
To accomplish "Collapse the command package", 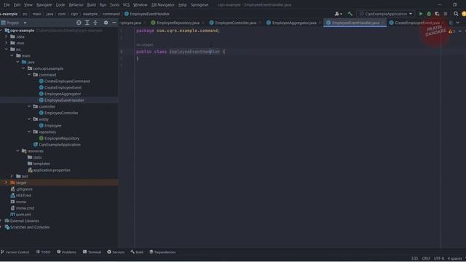I will 29,74.
